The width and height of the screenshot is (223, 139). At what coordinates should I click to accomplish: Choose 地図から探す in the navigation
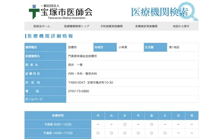point(181,26)
